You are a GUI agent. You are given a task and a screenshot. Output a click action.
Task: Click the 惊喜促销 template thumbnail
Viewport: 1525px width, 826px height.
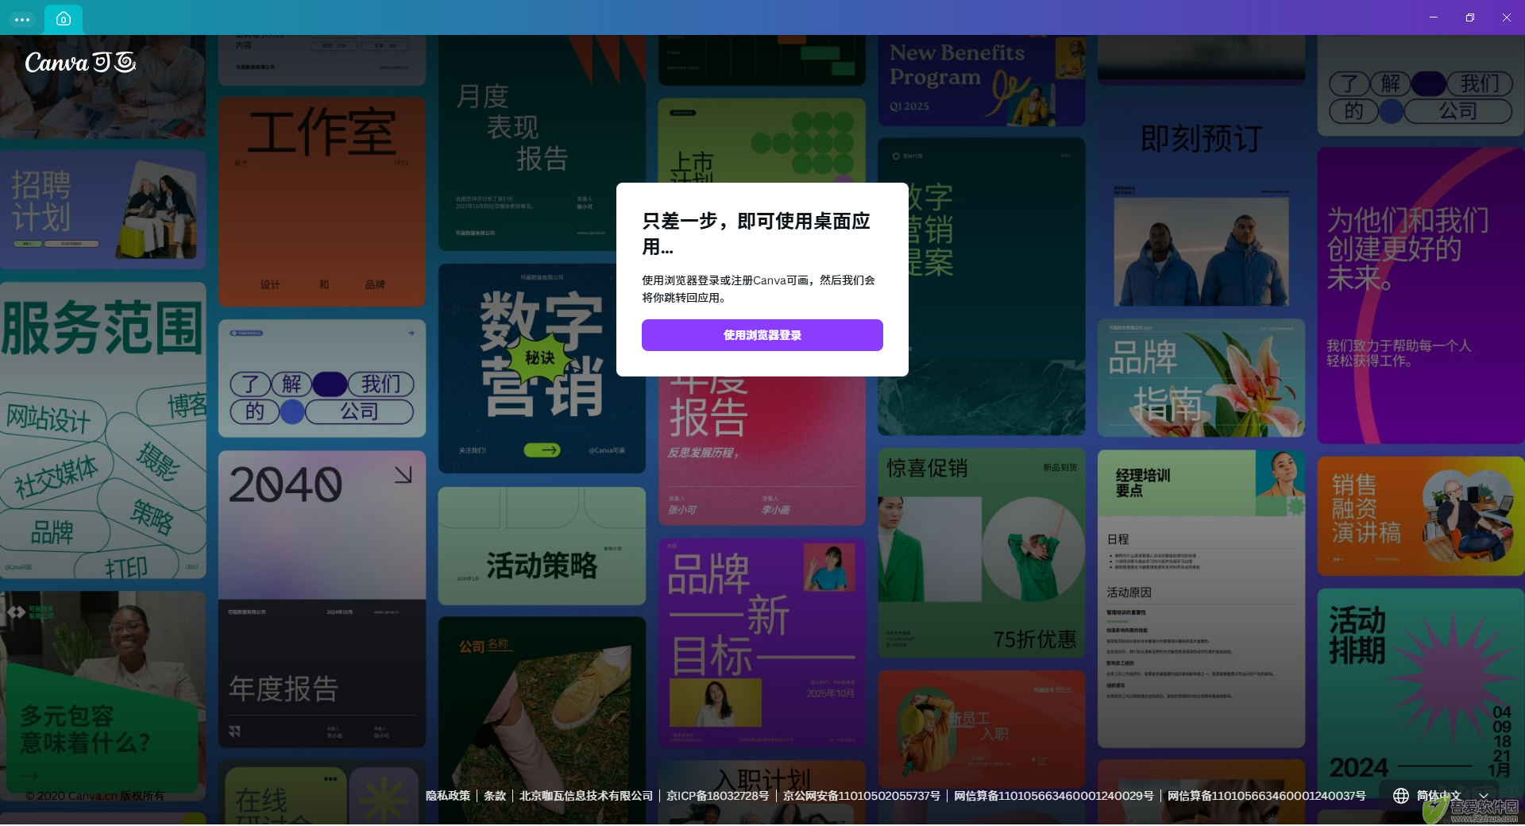click(x=982, y=553)
